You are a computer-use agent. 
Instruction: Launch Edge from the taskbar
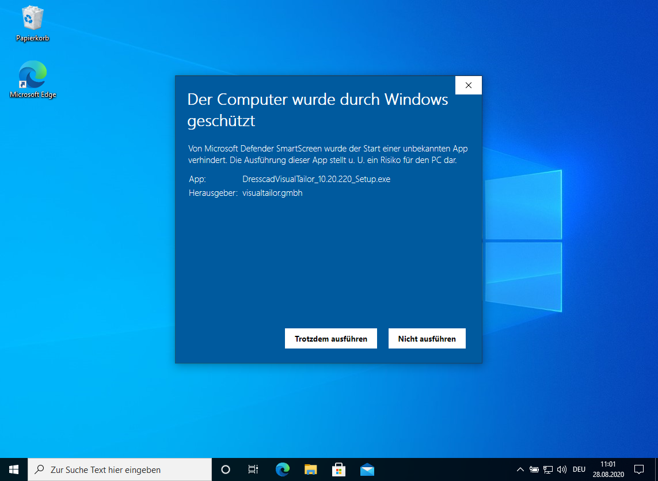282,469
